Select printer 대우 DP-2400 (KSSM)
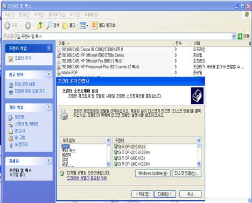Viewport: 252px width, 203px height. click(x=134, y=164)
